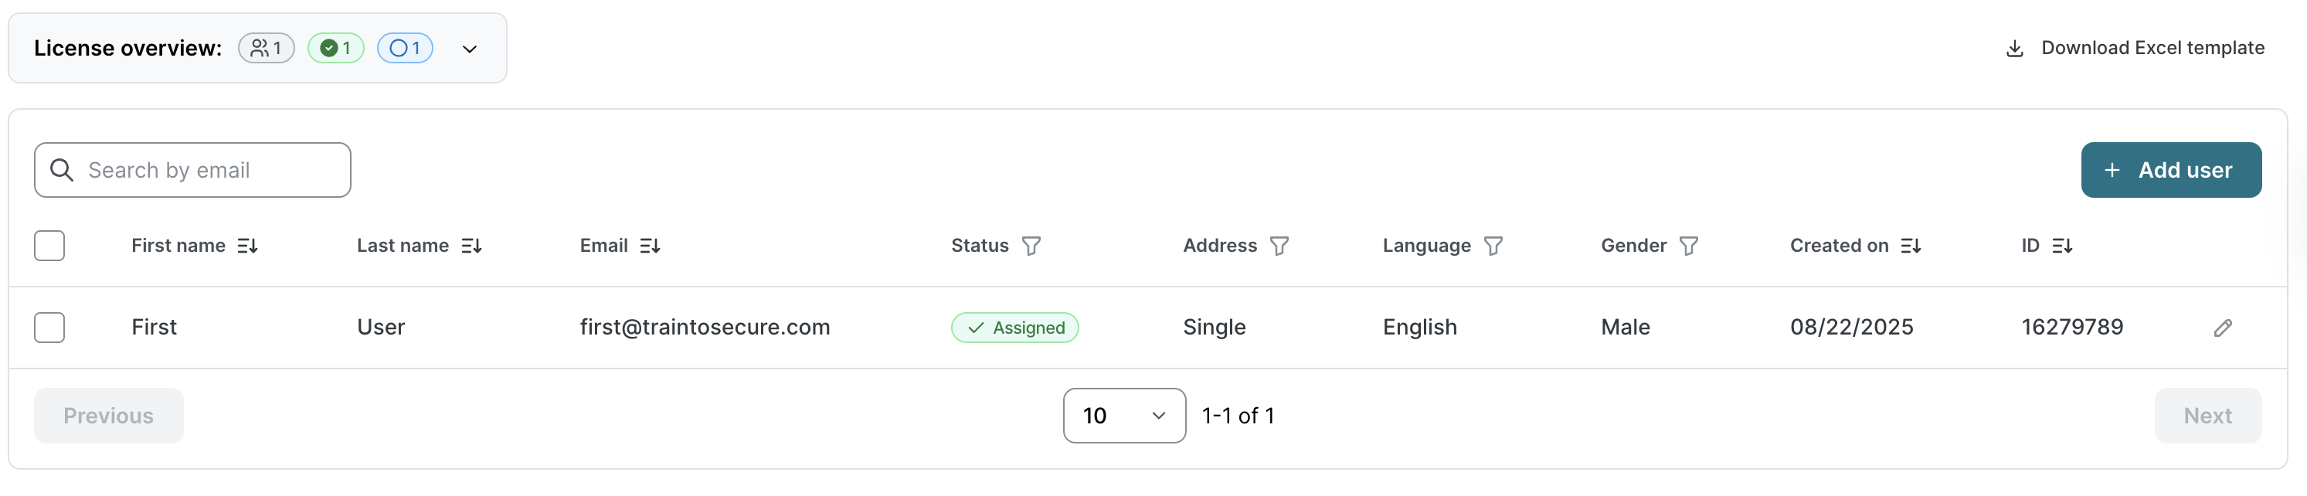Focus the Search by email field
Viewport: 2307px width, 496px height.
tap(206, 170)
